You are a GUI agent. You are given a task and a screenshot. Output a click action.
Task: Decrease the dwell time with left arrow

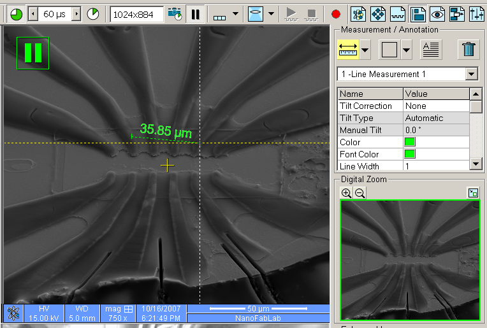33,13
